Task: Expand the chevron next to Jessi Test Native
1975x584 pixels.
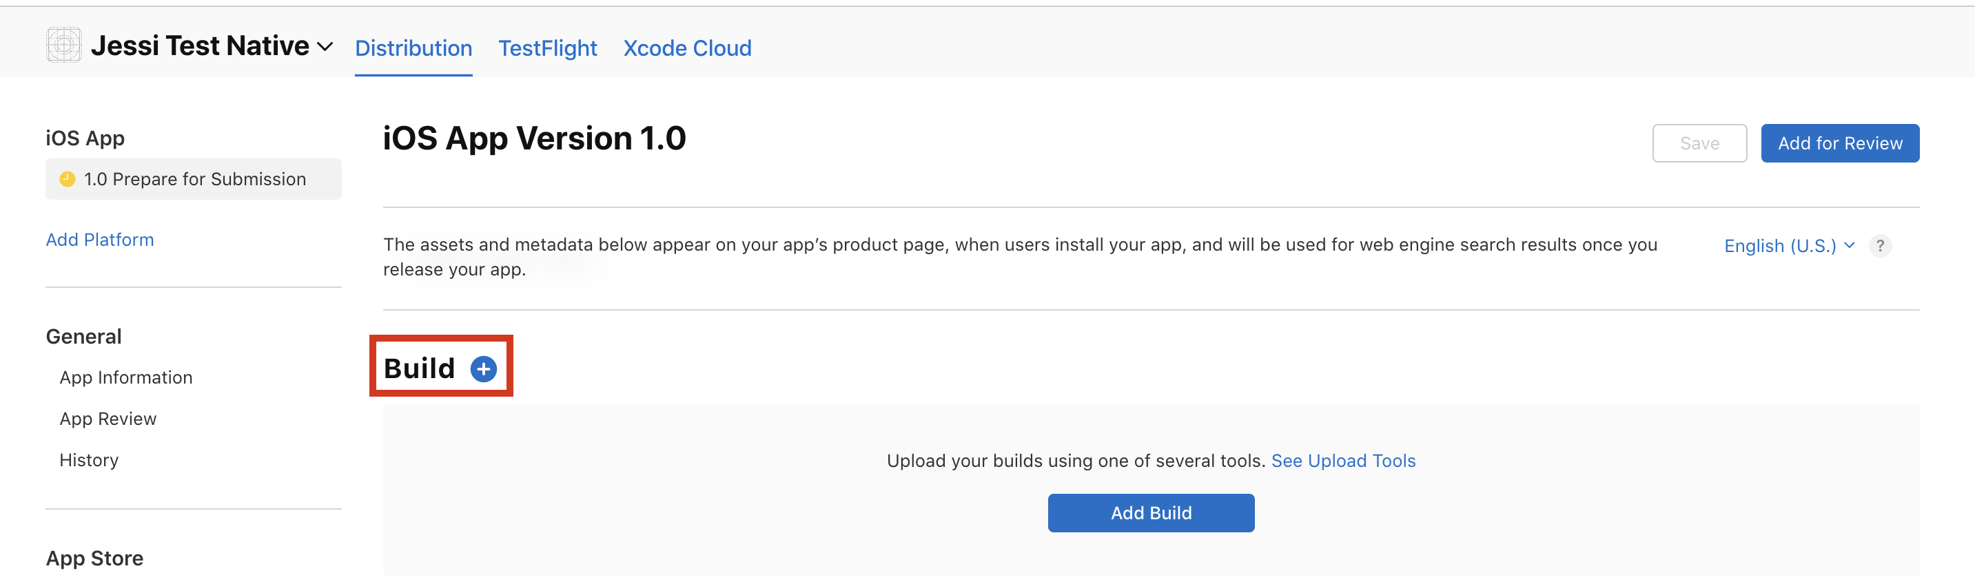Action: pos(325,47)
